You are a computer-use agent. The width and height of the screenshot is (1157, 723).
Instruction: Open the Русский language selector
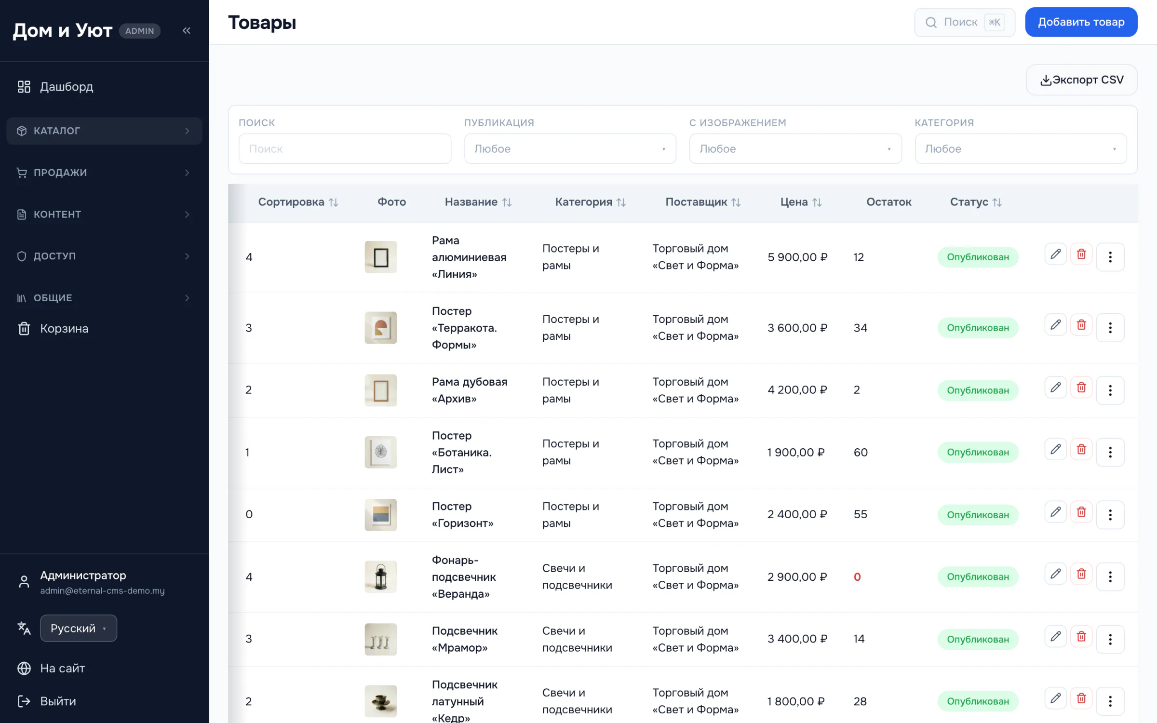[79, 628]
